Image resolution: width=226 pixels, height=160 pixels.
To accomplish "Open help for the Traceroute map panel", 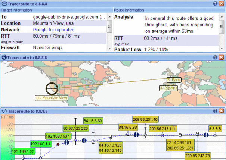I will [x=215, y=57].
